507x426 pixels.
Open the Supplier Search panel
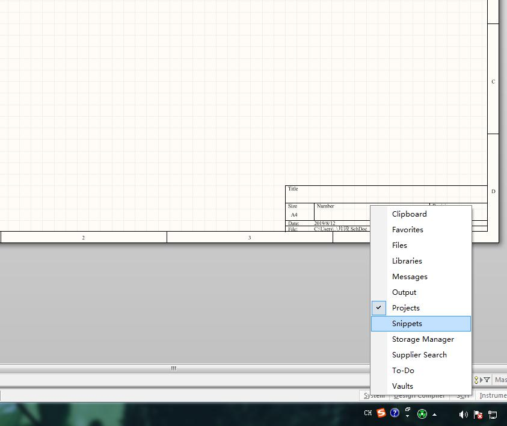coord(420,355)
